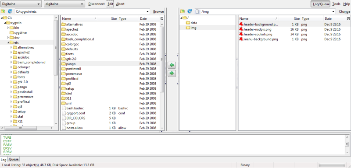Select the X11 folder in tree
This screenshot has height=168, width=351.
(x=20, y=121)
